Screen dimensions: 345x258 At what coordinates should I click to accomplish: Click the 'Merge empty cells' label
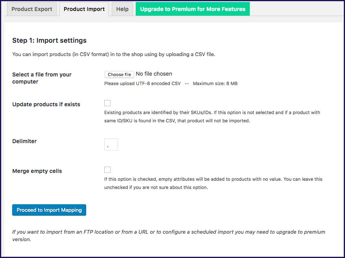click(37, 171)
